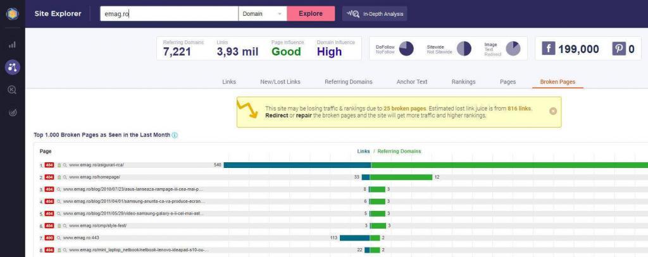
Task: Click the blue links bar for asigurari-rca
Action: (x=297, y=165)
